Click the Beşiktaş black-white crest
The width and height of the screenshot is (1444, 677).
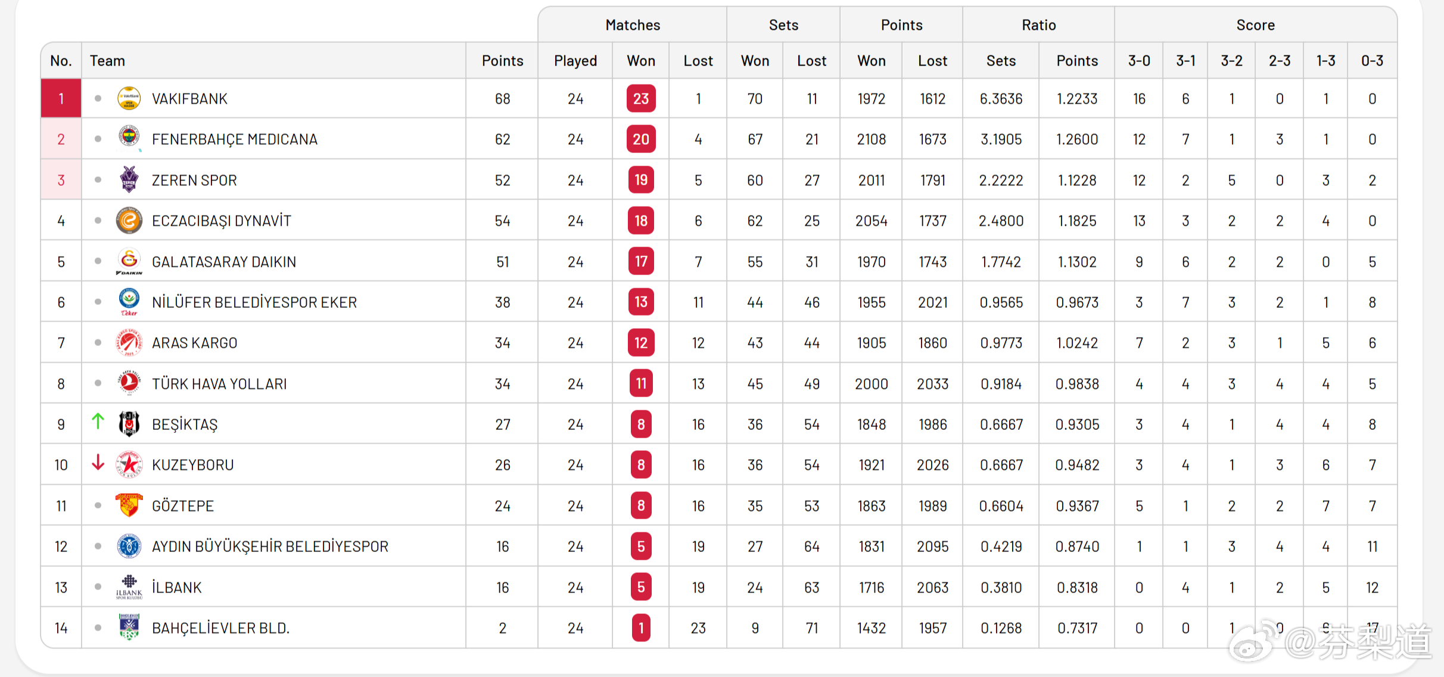[x=129, y=424]
